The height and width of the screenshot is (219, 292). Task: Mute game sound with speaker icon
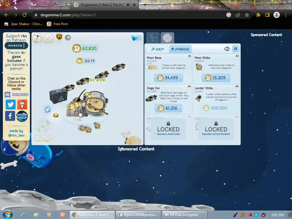(x=227, y=49)
